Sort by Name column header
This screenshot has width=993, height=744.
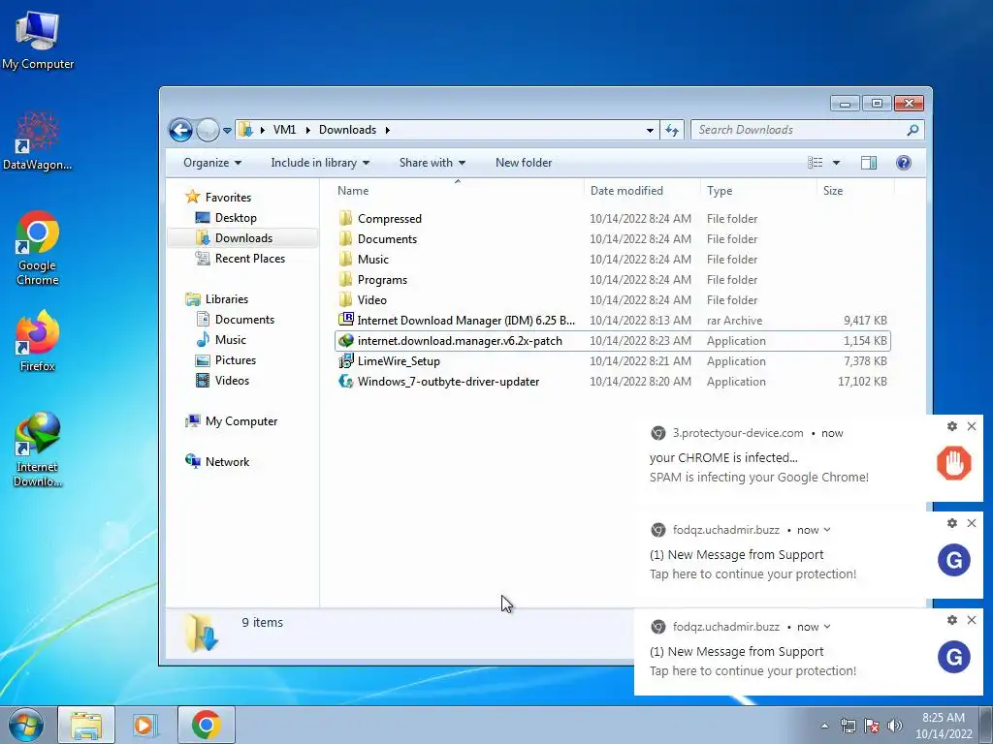[x=458, y=191]
